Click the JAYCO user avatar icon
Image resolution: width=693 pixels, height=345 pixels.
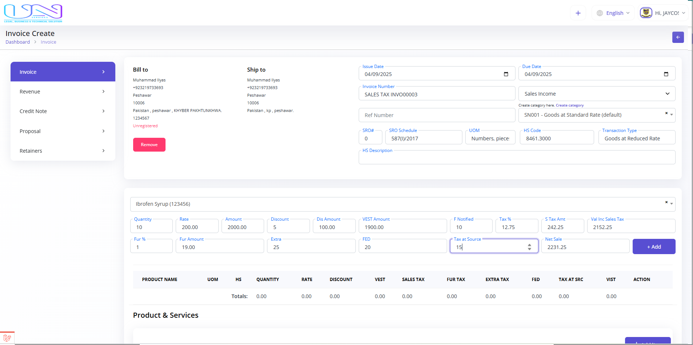[646, 13]
